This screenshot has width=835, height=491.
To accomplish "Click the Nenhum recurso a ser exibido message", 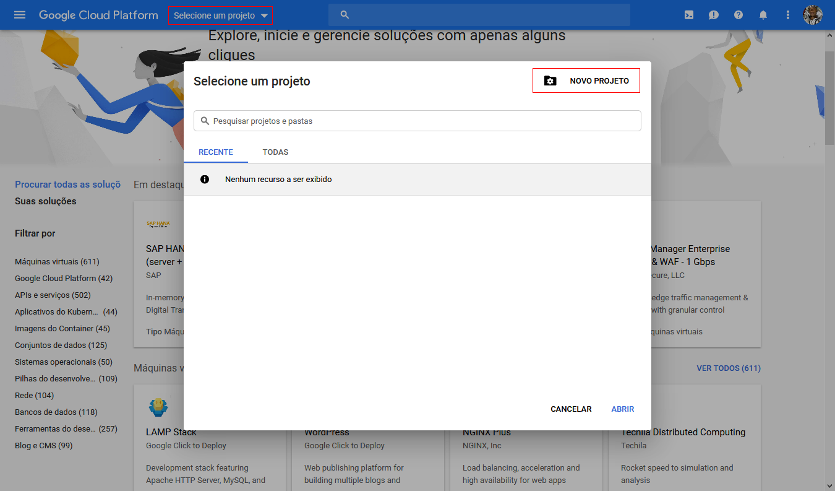I will pyautogui.click(x=278, y=180).
